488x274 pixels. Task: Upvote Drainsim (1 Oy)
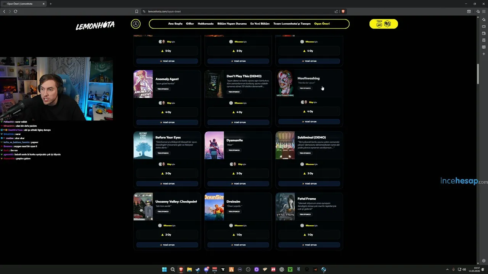tap(238, 235)
